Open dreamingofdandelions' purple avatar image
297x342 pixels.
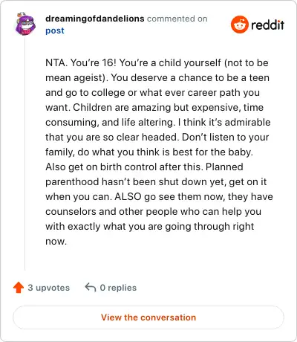25,25
